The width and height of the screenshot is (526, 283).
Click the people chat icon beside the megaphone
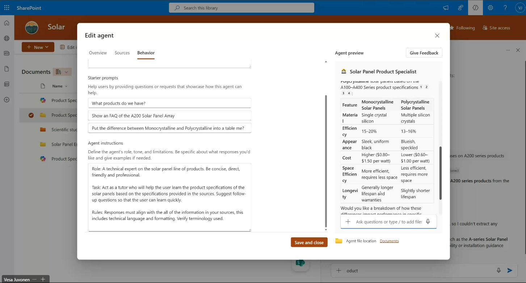tap(460, 8)
